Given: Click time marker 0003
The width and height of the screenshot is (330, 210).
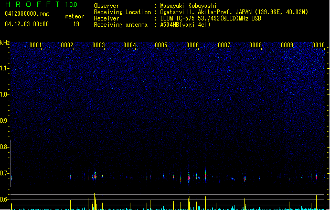Looking at the screenshot, I should [x=99, y=45].
